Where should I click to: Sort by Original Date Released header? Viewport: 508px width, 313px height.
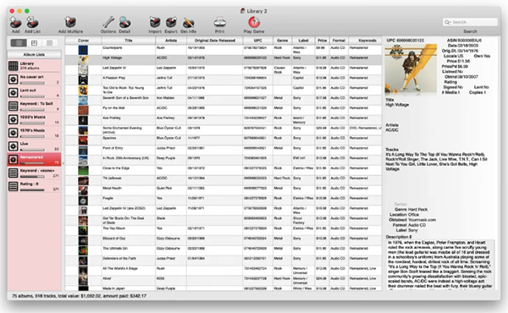pos(214,41)
